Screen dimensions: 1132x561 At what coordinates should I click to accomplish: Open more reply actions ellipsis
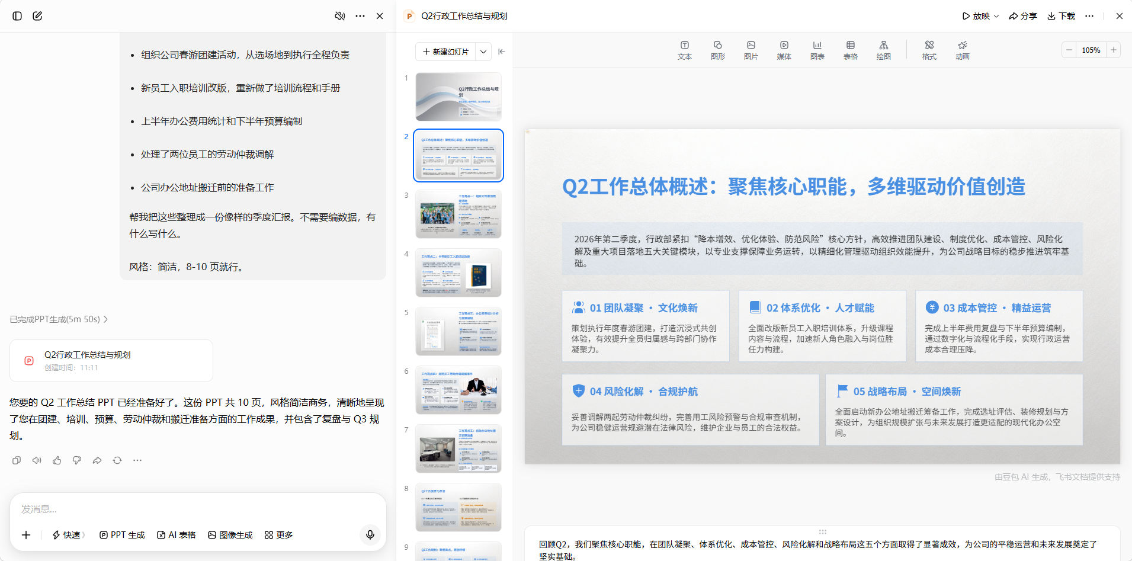click(x=137, y=460)
